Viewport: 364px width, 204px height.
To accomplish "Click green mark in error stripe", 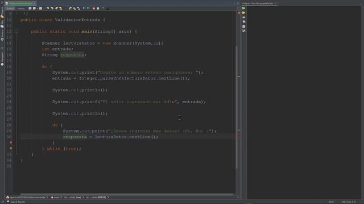I will click(x=239, y=130).
